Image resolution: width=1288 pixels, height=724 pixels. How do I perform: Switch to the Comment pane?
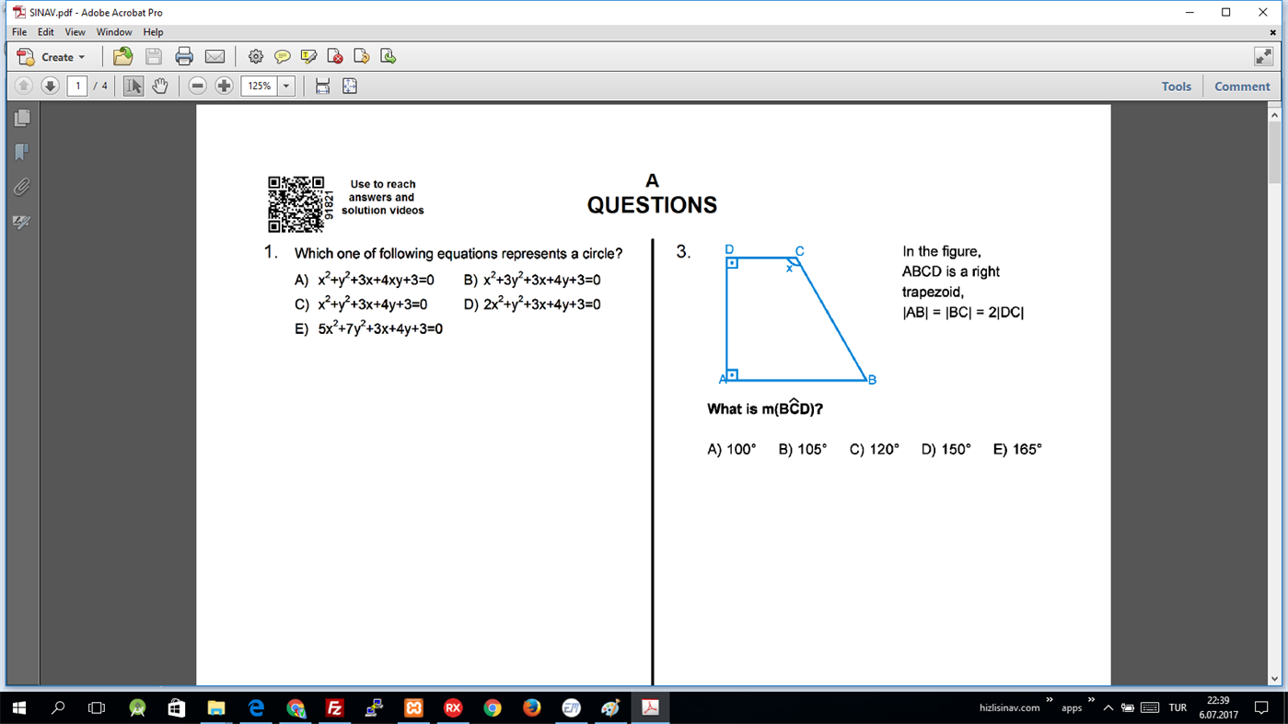1241,86
